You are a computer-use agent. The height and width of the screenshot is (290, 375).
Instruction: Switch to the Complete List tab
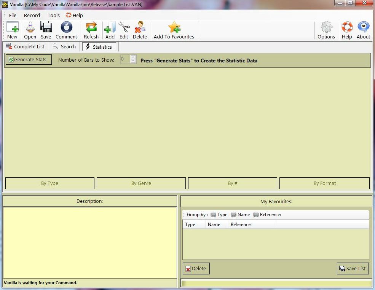click(25, 46)
